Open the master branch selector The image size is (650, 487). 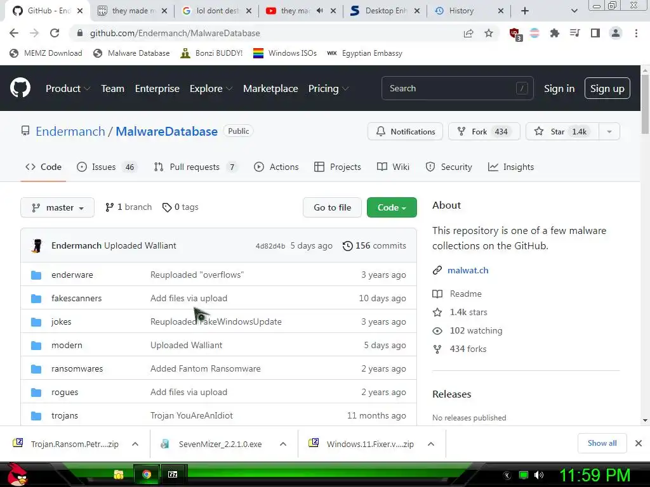tap(57, 207)
